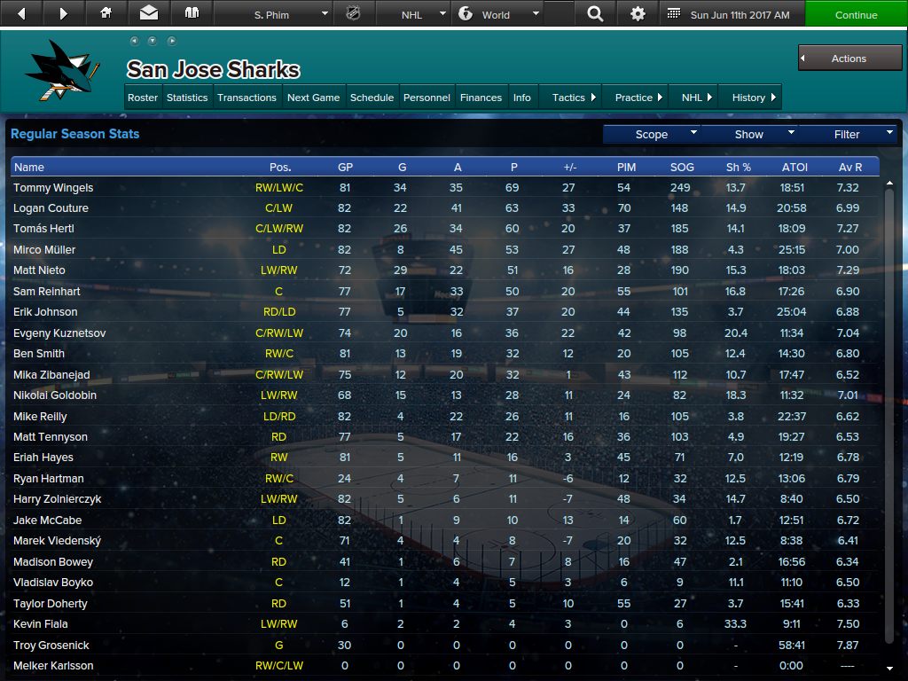Open the NHL league dropdown

pyautogui.click(x=413, y=14)
